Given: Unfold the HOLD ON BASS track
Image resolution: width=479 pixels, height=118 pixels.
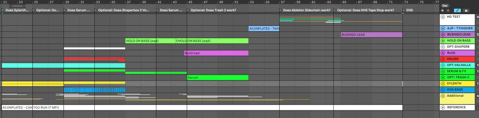Looking at the screenshot, I should click(443, 41).
